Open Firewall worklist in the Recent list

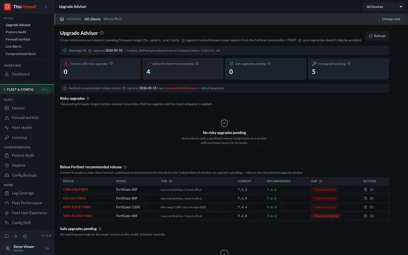pos(18,39)
